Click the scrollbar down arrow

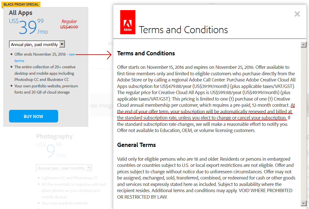[x=303, y=203]
